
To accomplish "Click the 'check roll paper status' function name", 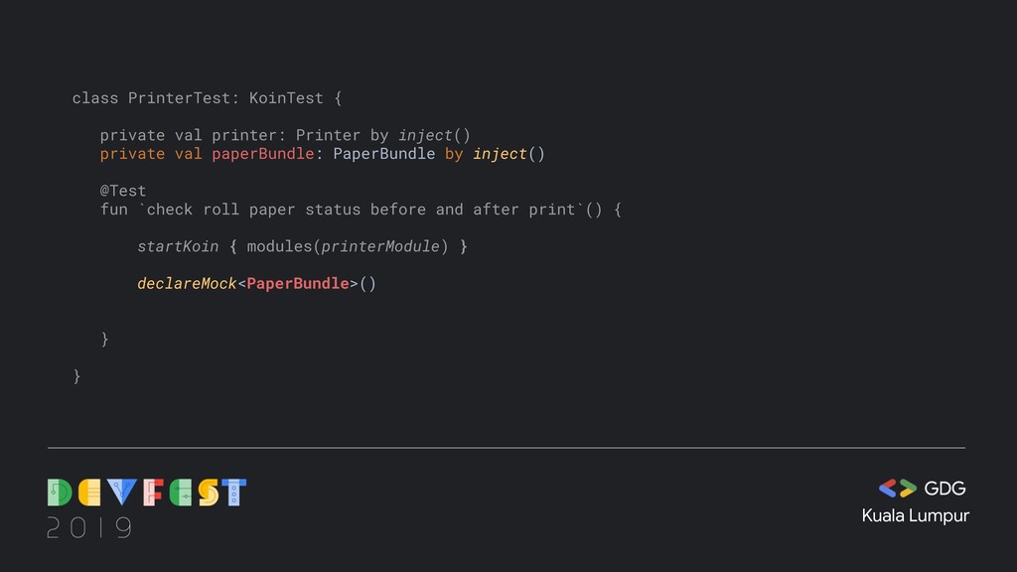I will [362, 210].
